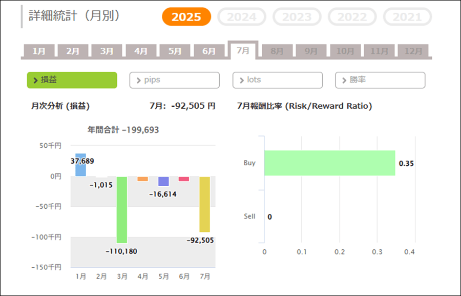
Task: Select the active 7月 tab
Action: click(x=243, y=50)
